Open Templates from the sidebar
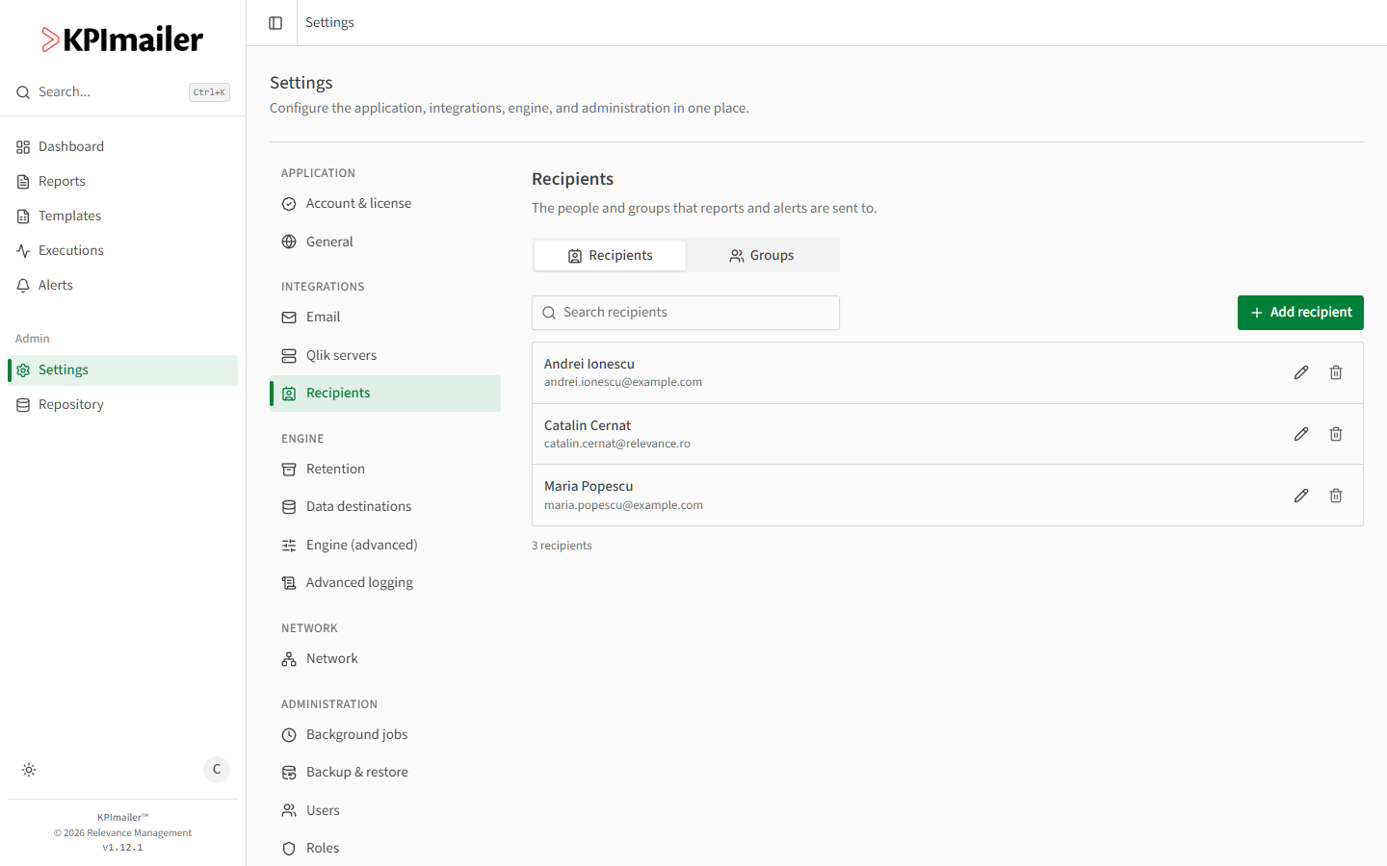Image resolution: width=1387 pixels, height=866 pixels. 122,216
